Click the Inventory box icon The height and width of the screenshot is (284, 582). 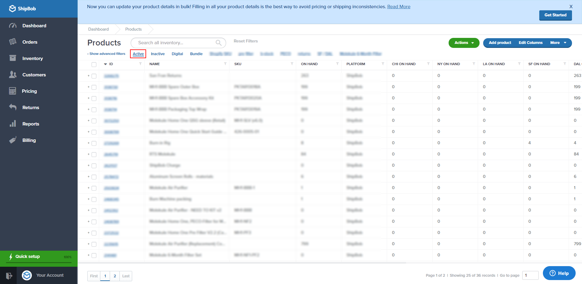click(13, 58)
